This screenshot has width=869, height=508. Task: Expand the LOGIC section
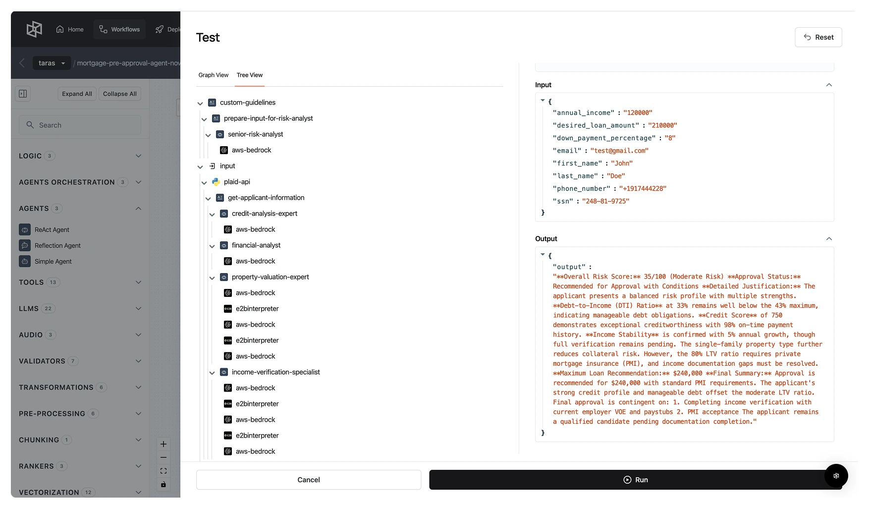(x=80, y=156)
